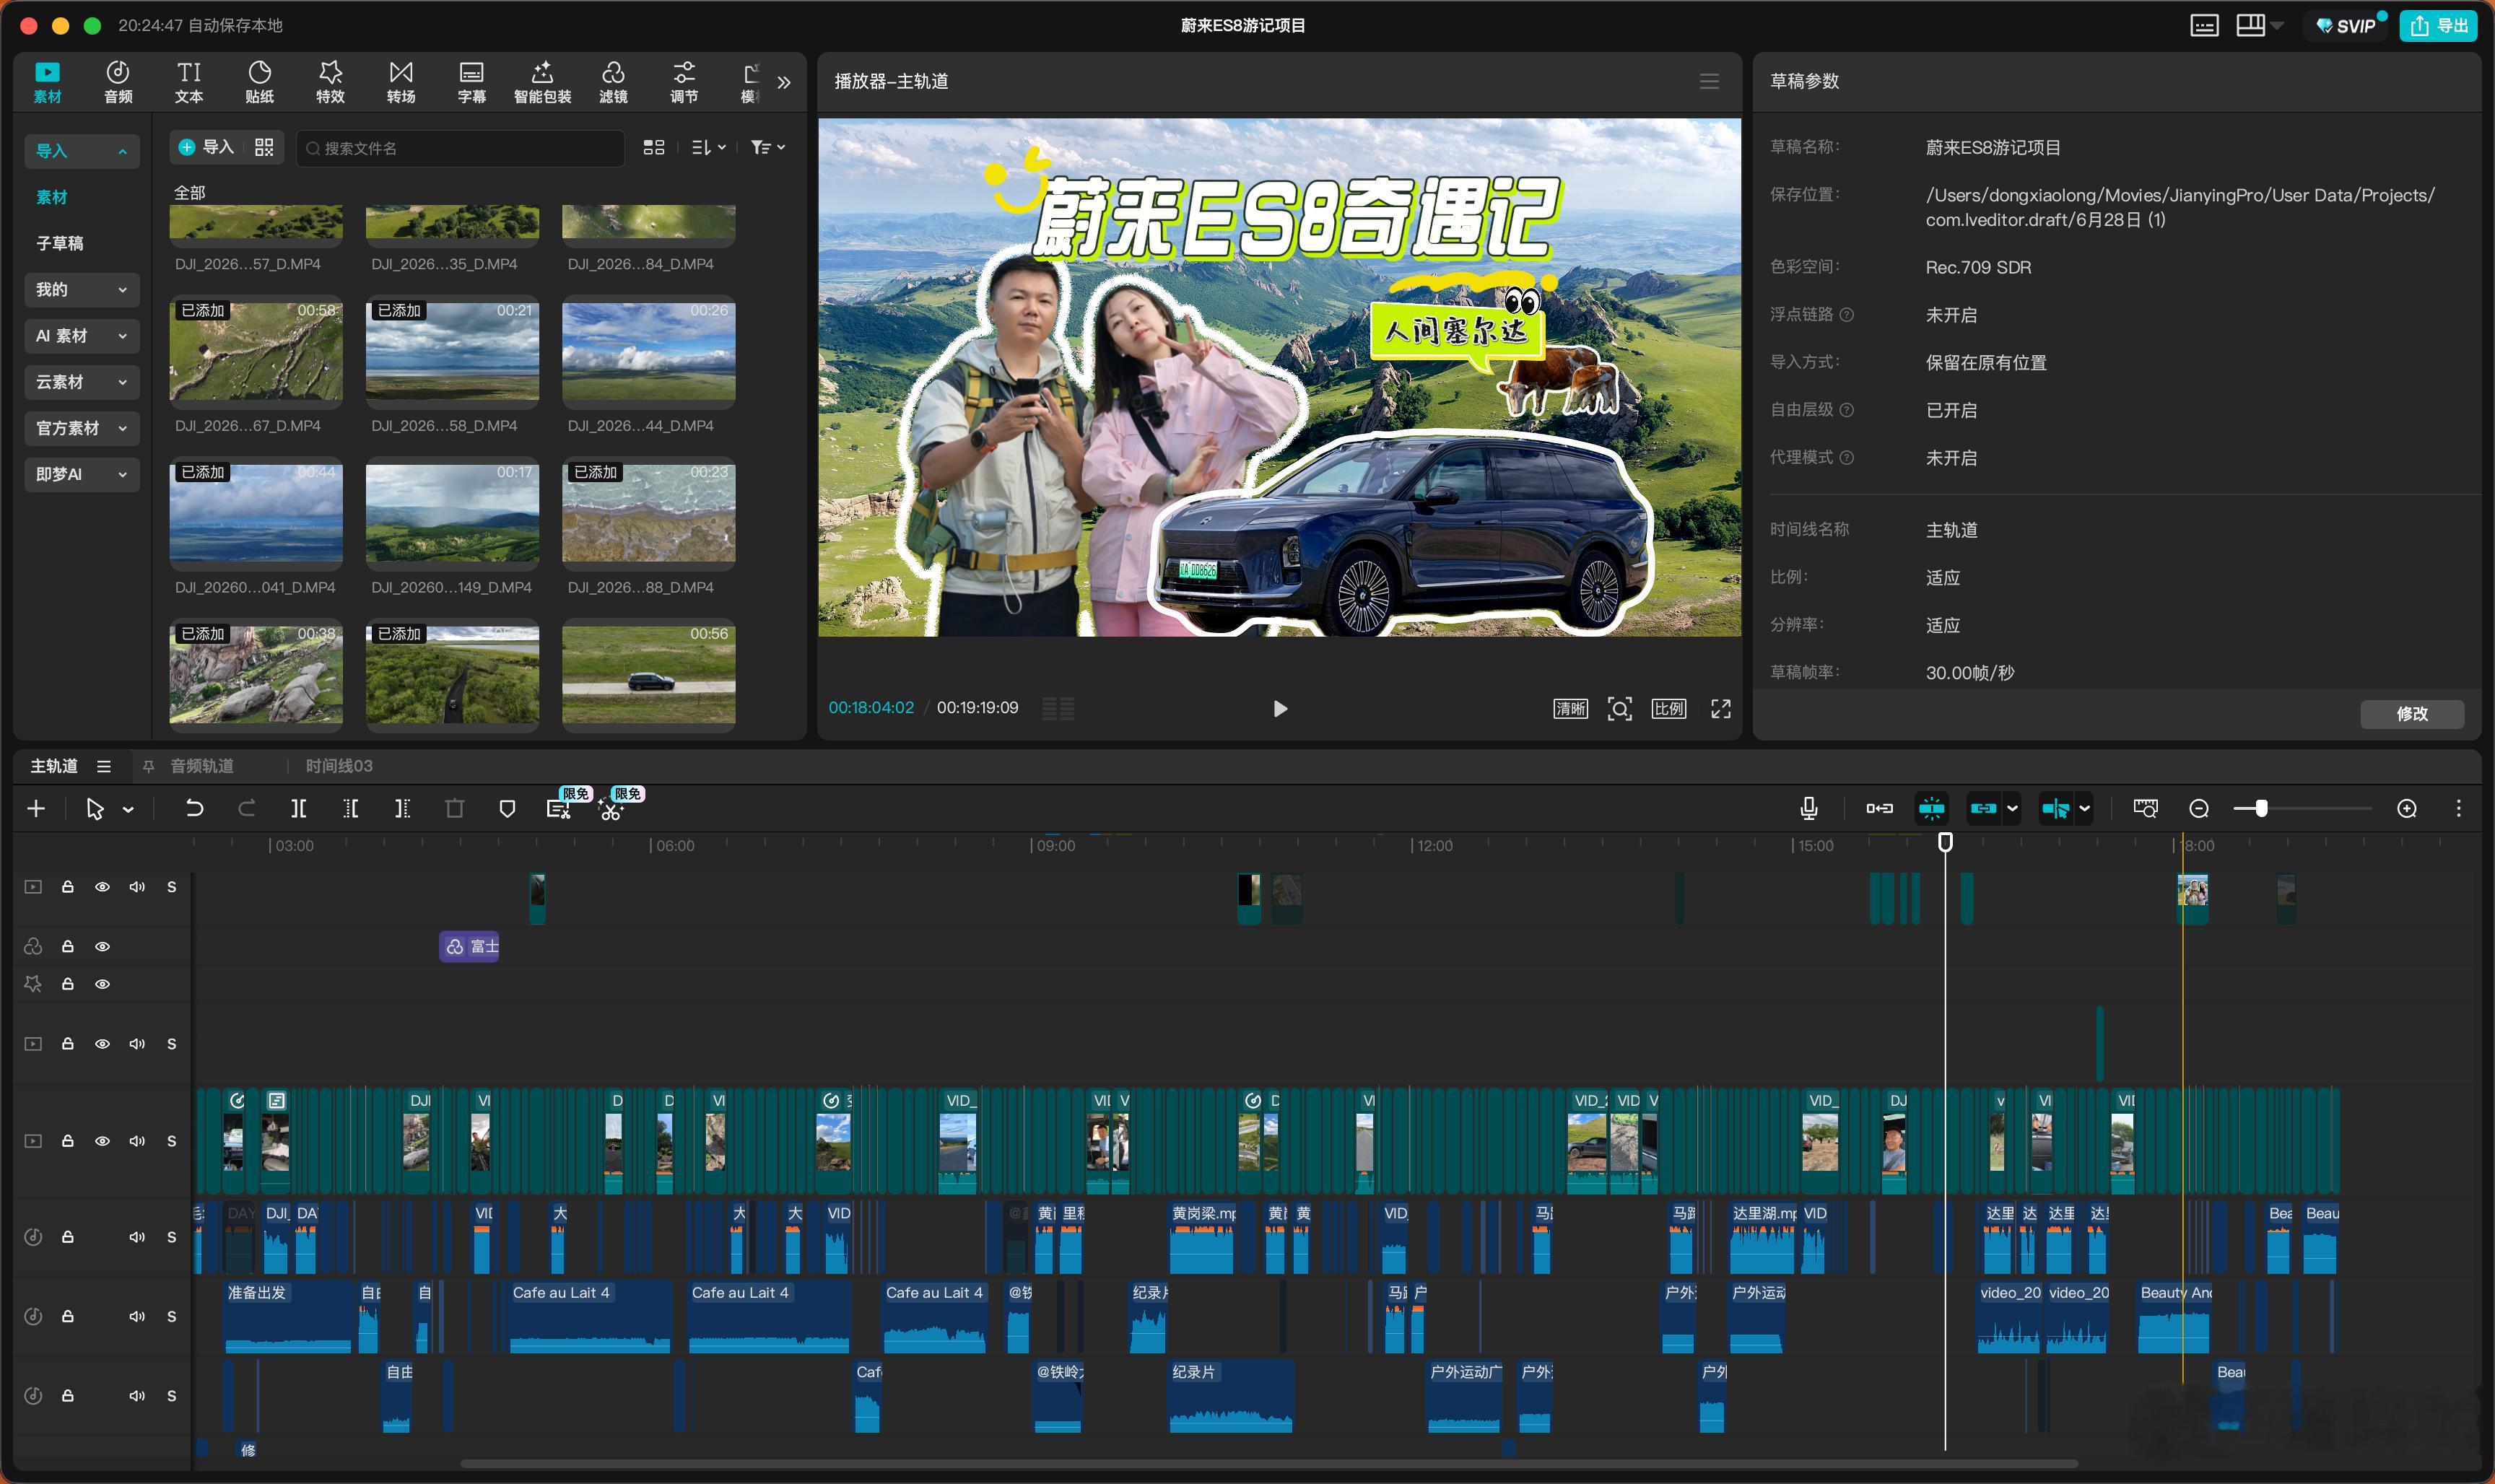Toggle the preview-axis cursor split button

(2056, 808)
